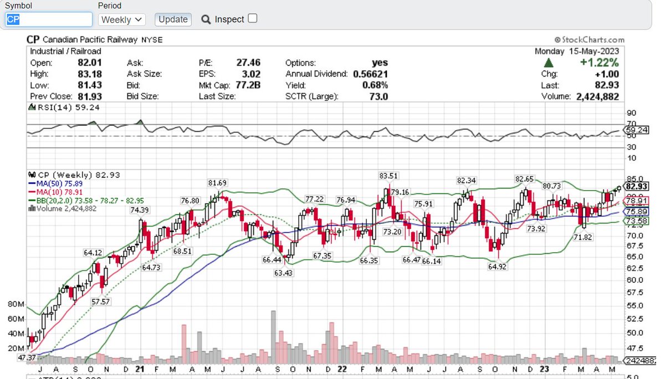Screen dimensions: 665x379
Task: Click the Symbol input field containing CP
Action: click(x=49, y=19)
